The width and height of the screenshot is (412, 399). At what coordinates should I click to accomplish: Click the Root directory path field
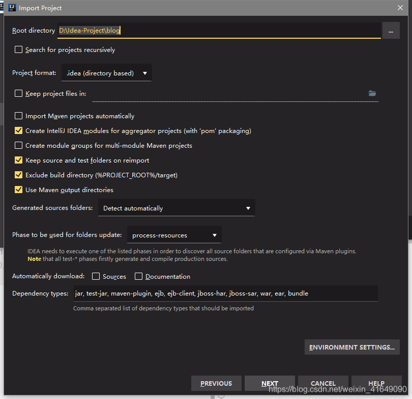[x=219, y=31]
